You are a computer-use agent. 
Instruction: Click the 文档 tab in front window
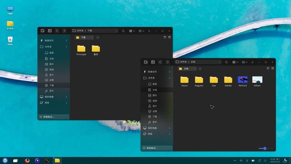(187, 69)
